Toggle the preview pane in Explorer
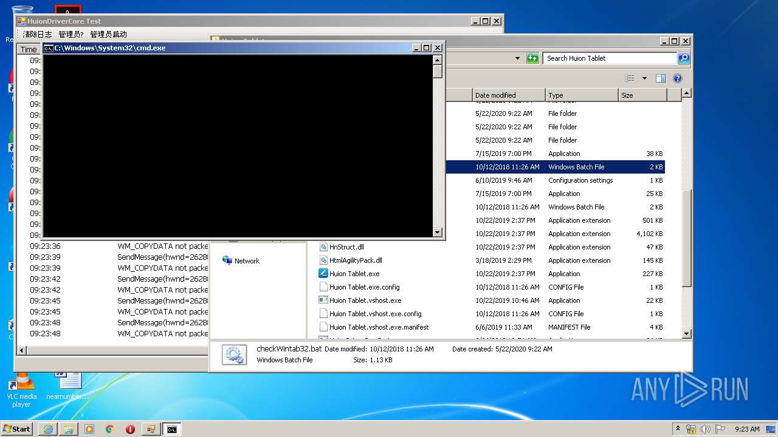Image resolution: width=778 pixels, height=437 pixels. pos(661,78)
